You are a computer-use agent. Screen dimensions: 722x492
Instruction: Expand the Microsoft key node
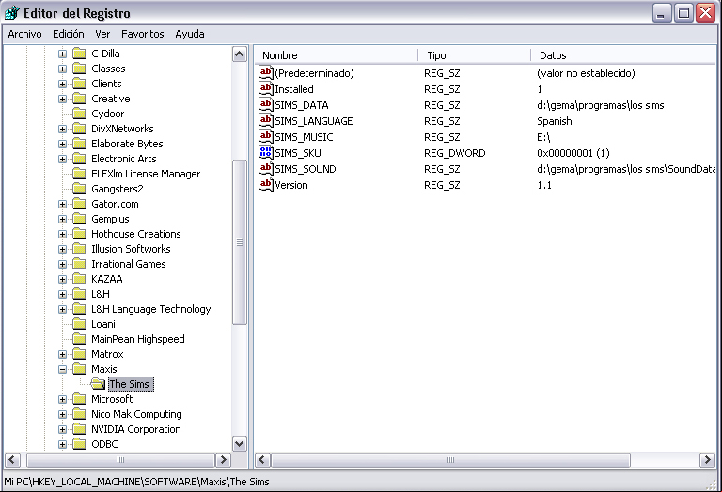coord(63,400)
